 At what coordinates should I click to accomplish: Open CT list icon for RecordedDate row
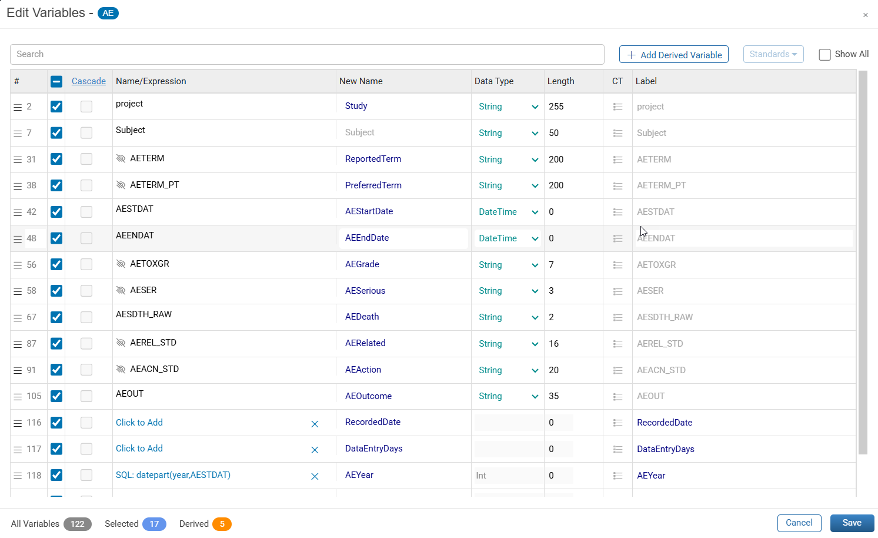coord(617,423)
